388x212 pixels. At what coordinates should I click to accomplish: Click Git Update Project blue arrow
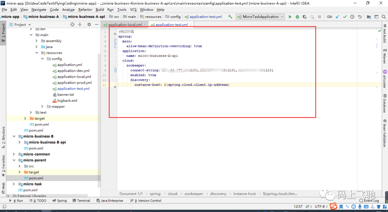pyautogui.click(x=337, y=17)
